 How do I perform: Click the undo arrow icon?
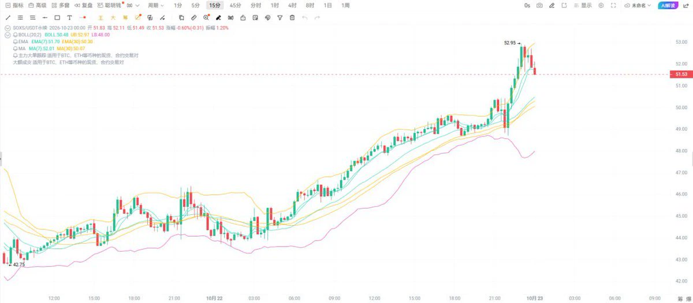[304, 18]
